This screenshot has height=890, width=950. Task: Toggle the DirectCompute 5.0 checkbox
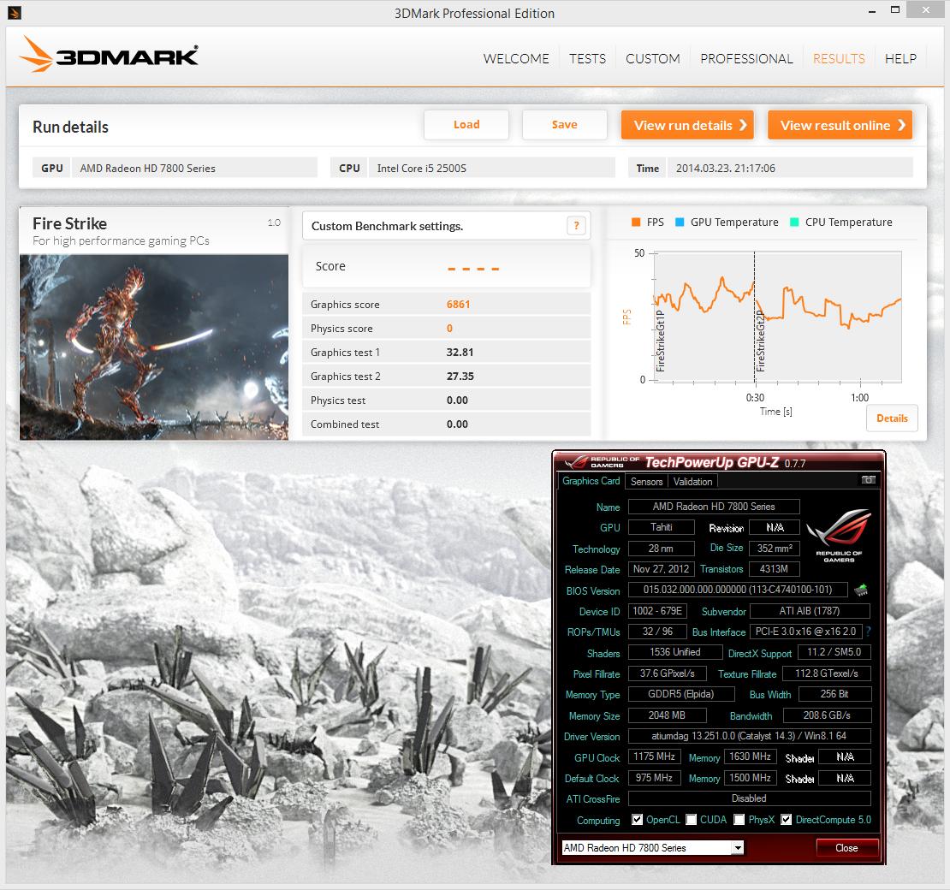(786, 820)
